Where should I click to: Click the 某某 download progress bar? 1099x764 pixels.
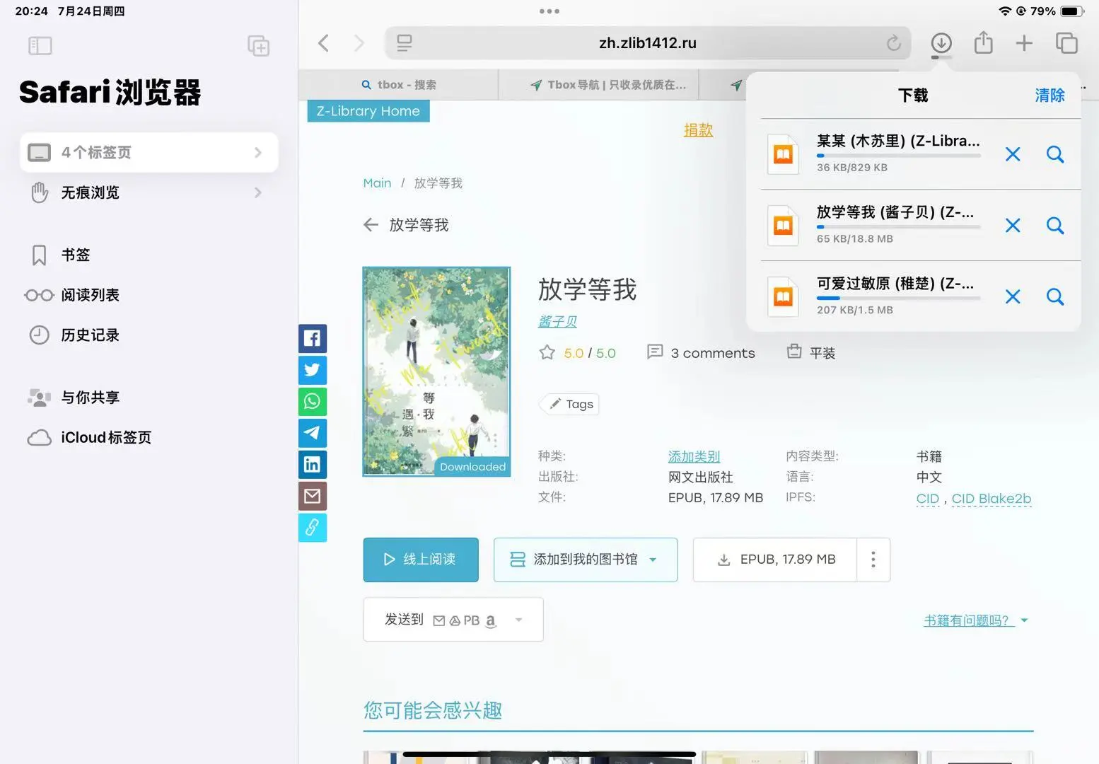[x=898, y=155]
